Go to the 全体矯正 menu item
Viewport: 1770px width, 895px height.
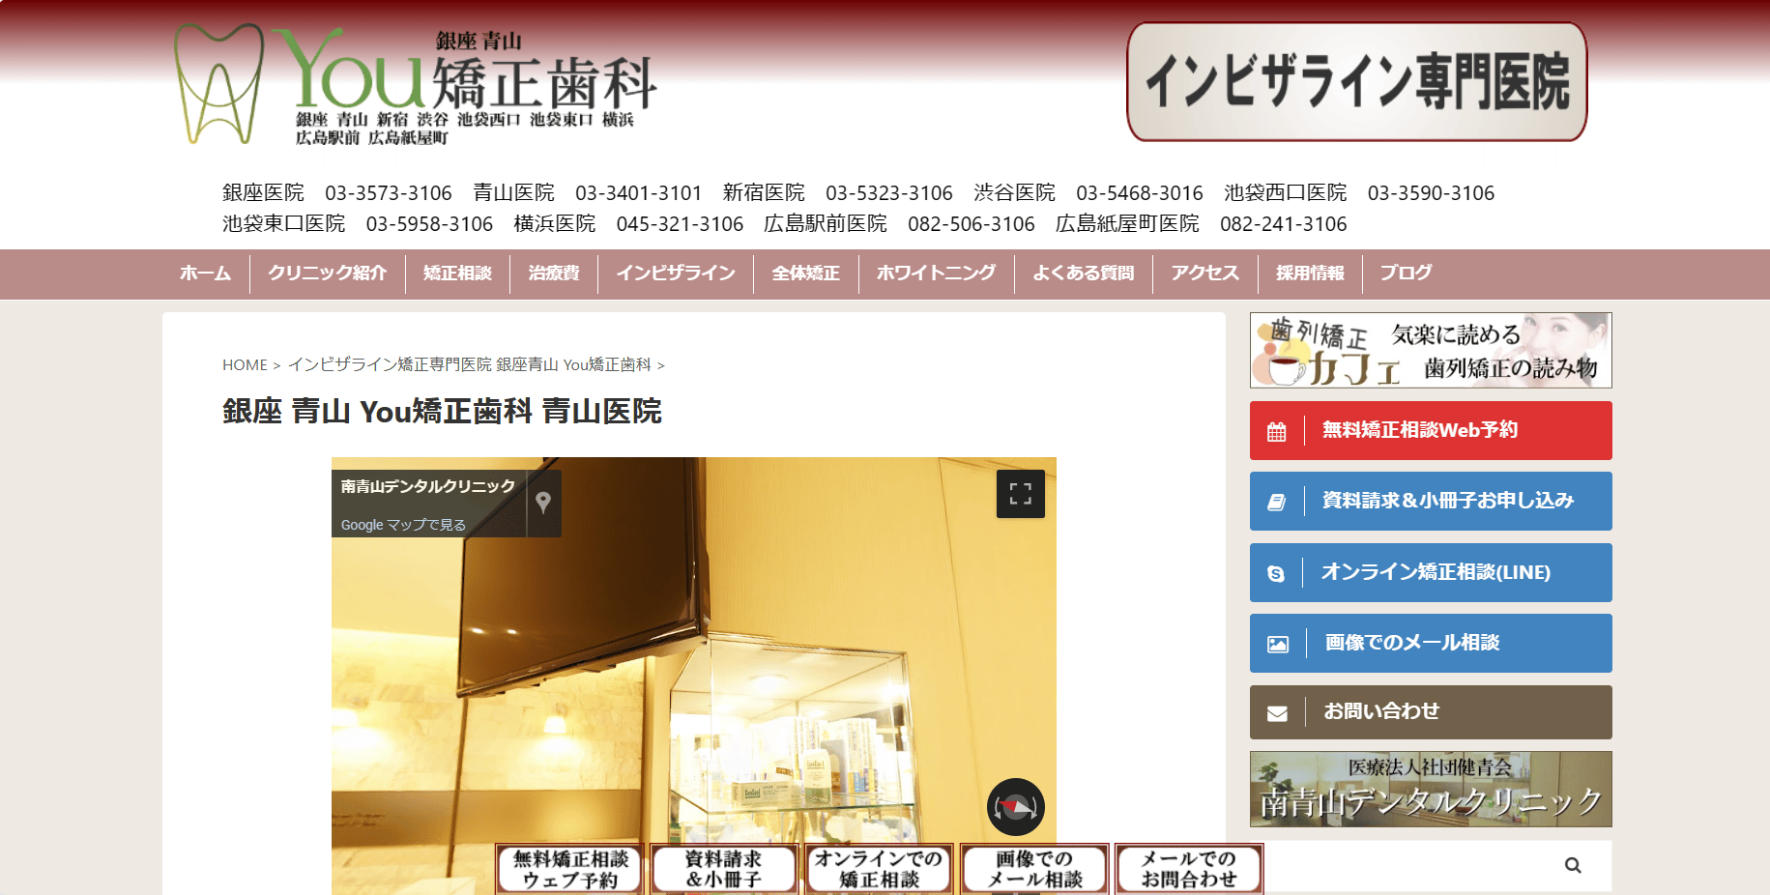click(805, 274)
